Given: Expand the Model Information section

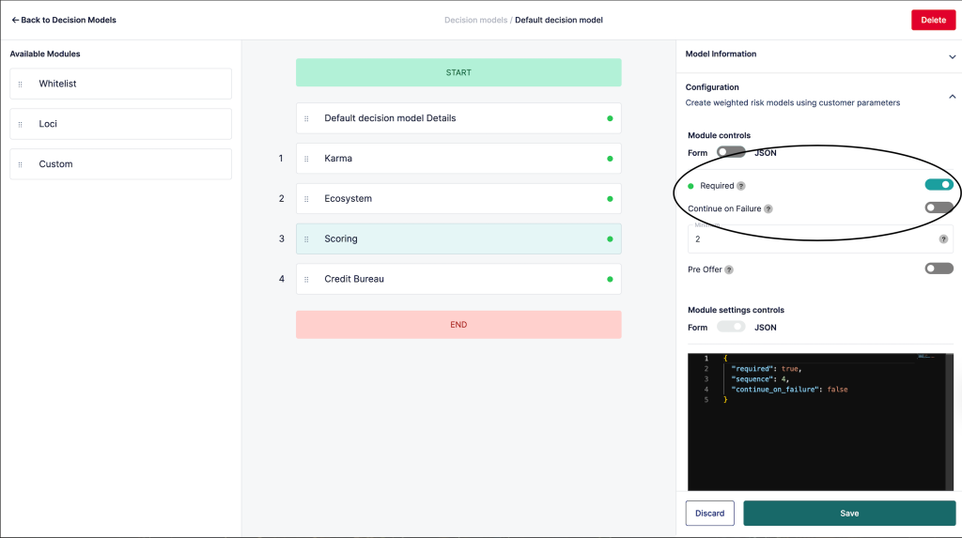Looking at the screenshot, I should coord(952,56).
